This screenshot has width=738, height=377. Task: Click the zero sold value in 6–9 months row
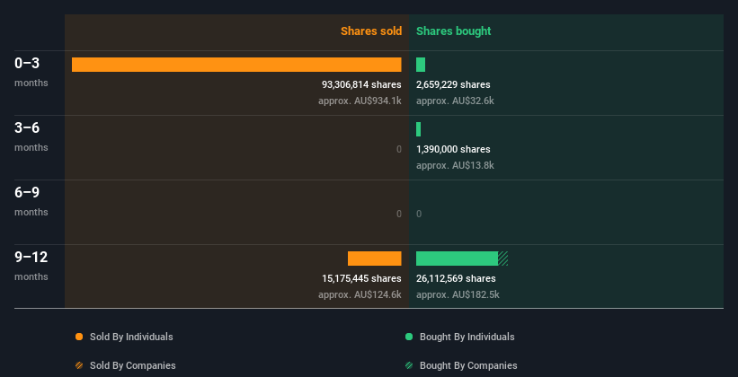click(398, 214)
